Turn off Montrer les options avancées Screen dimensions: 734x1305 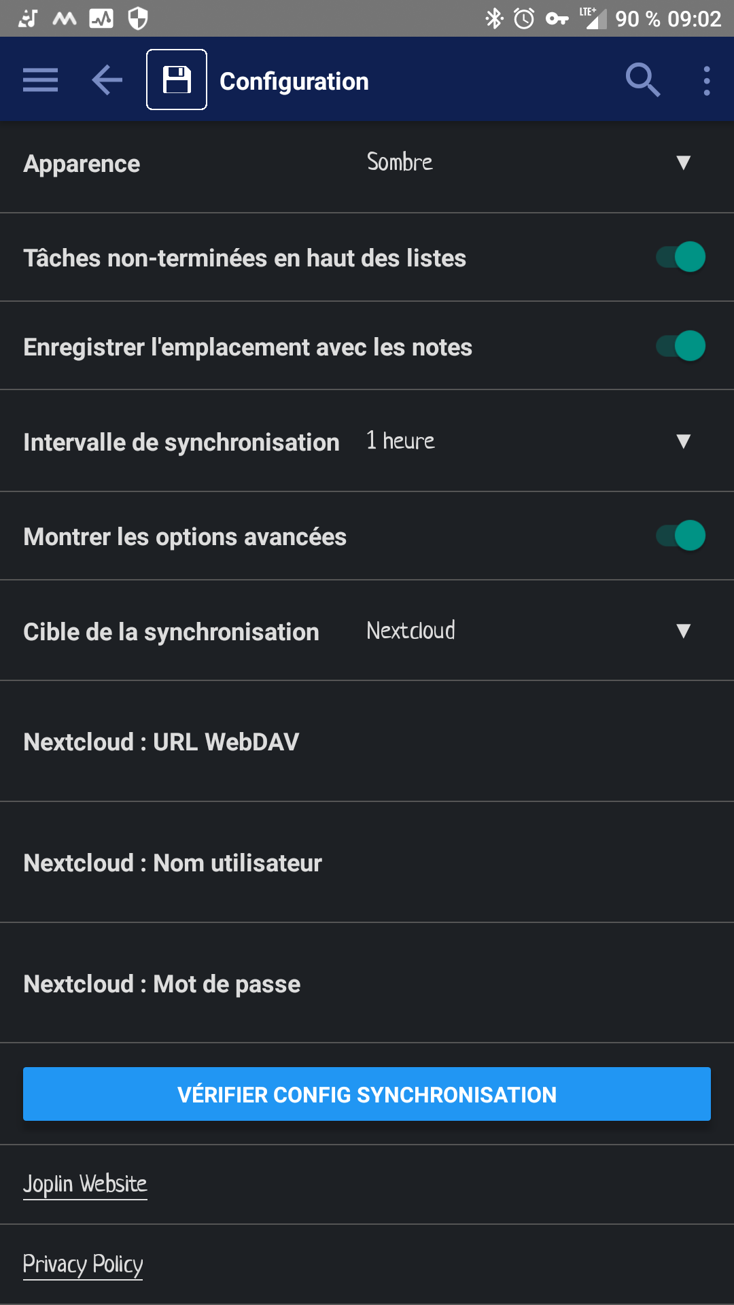click(681, 536)
